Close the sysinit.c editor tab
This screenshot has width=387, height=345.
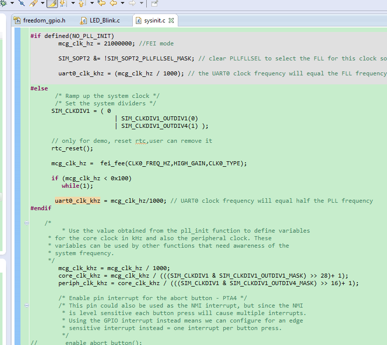(171, 20)
